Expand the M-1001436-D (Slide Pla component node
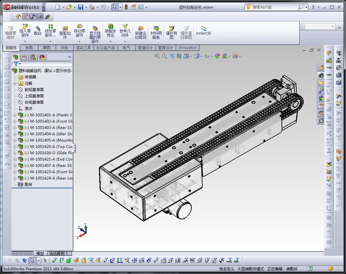The height and width of the screenshot is (274, 346). 15,153
